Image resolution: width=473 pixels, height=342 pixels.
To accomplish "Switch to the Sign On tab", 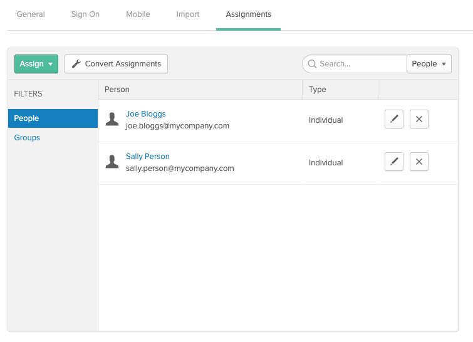I will pyautogui.click(x=85, y=14).
